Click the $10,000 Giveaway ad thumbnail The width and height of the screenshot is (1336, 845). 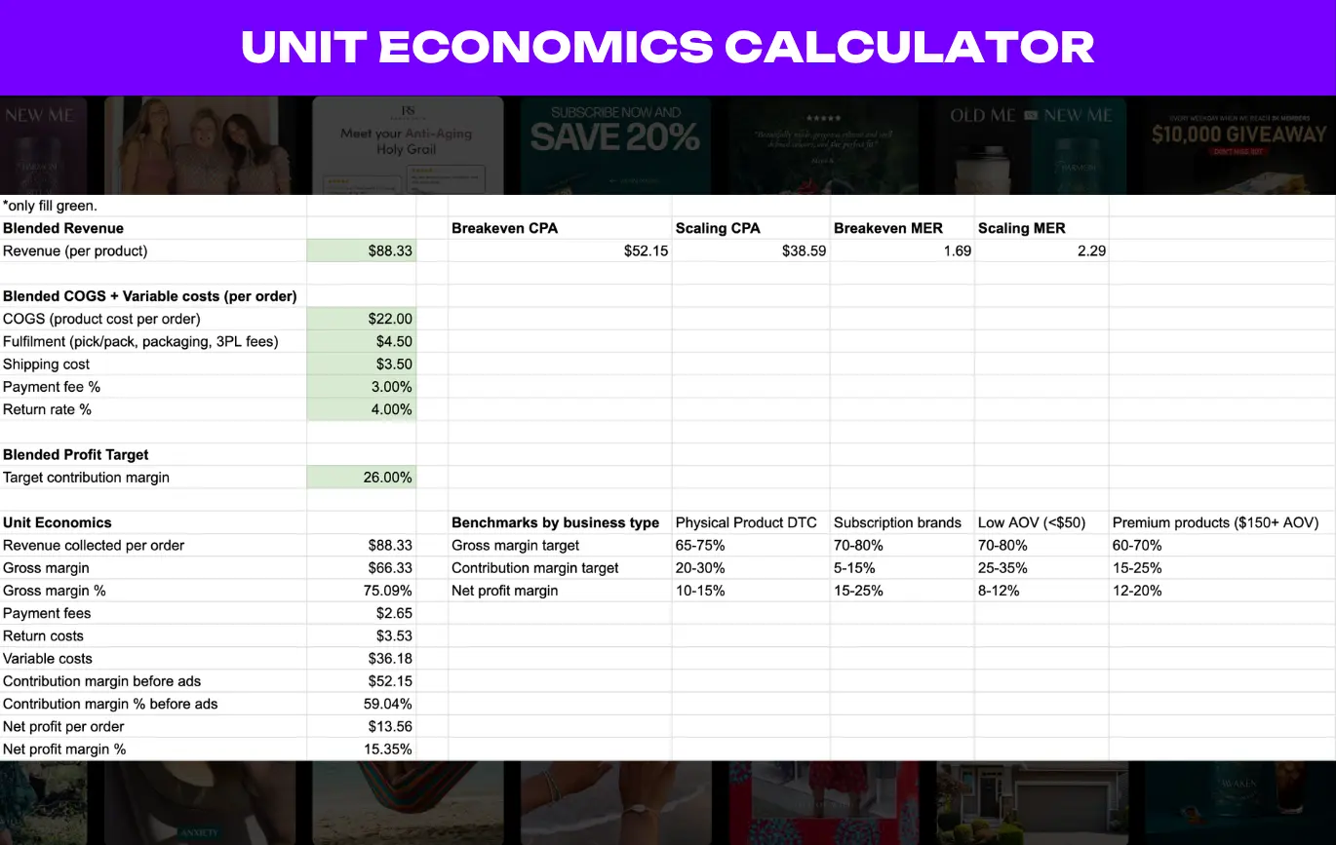point(1239,145)
